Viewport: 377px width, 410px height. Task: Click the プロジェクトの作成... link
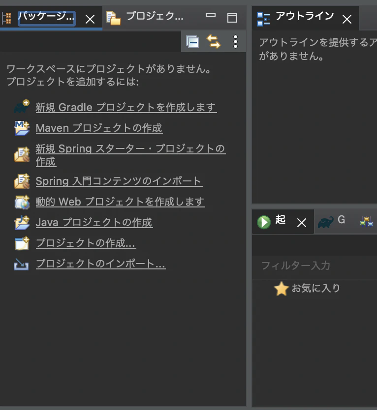point(86,243)
